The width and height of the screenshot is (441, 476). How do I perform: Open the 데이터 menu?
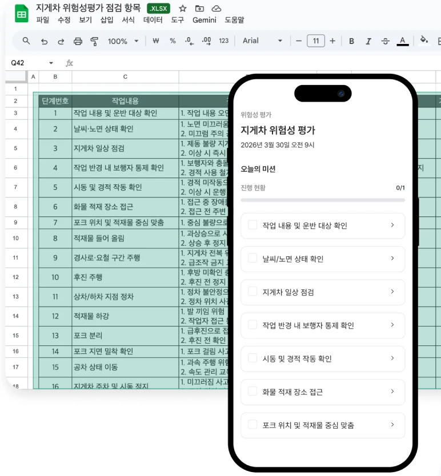click(153, 20)
